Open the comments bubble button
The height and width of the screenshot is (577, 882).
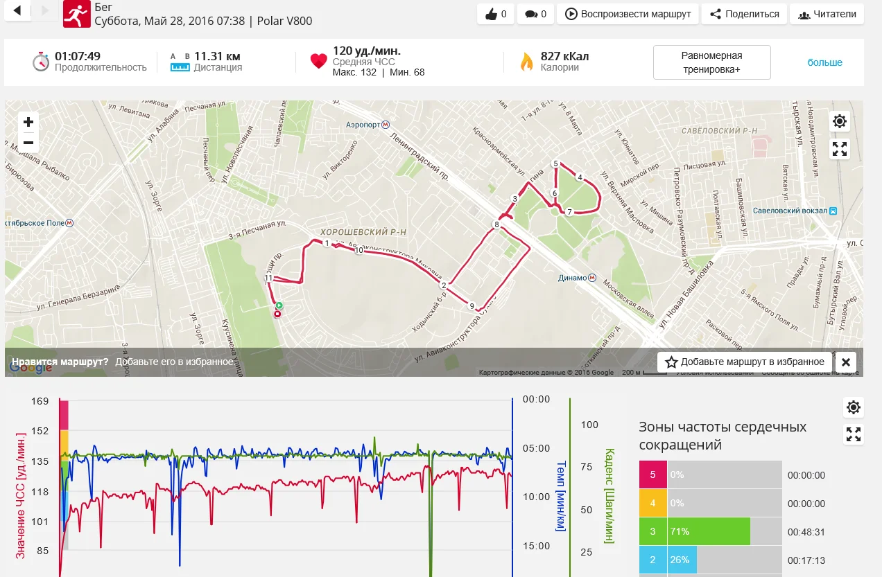tap(535, 14)
